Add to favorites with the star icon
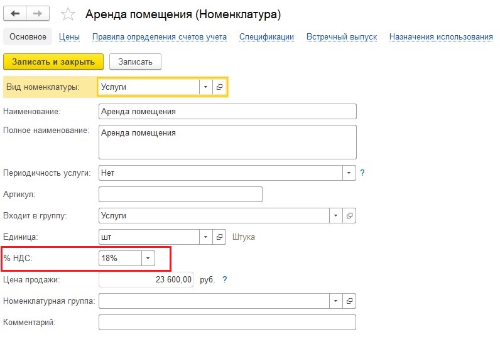This screenshot has height=337, width=500. [x=68, y=14]
